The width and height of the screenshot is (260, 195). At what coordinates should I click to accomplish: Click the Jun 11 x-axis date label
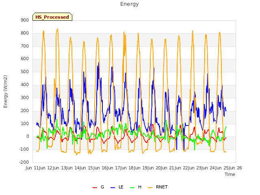point(32,168)
